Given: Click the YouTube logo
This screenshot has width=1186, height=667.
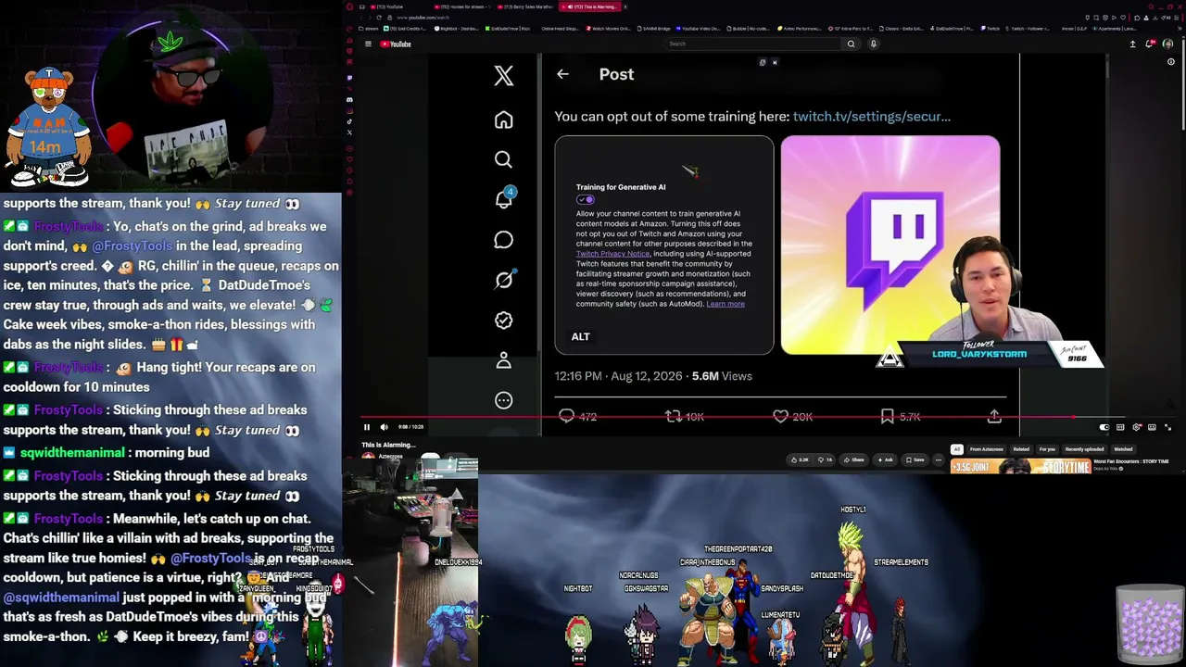Looking at the screenshot, I should (x=396, y=44).
